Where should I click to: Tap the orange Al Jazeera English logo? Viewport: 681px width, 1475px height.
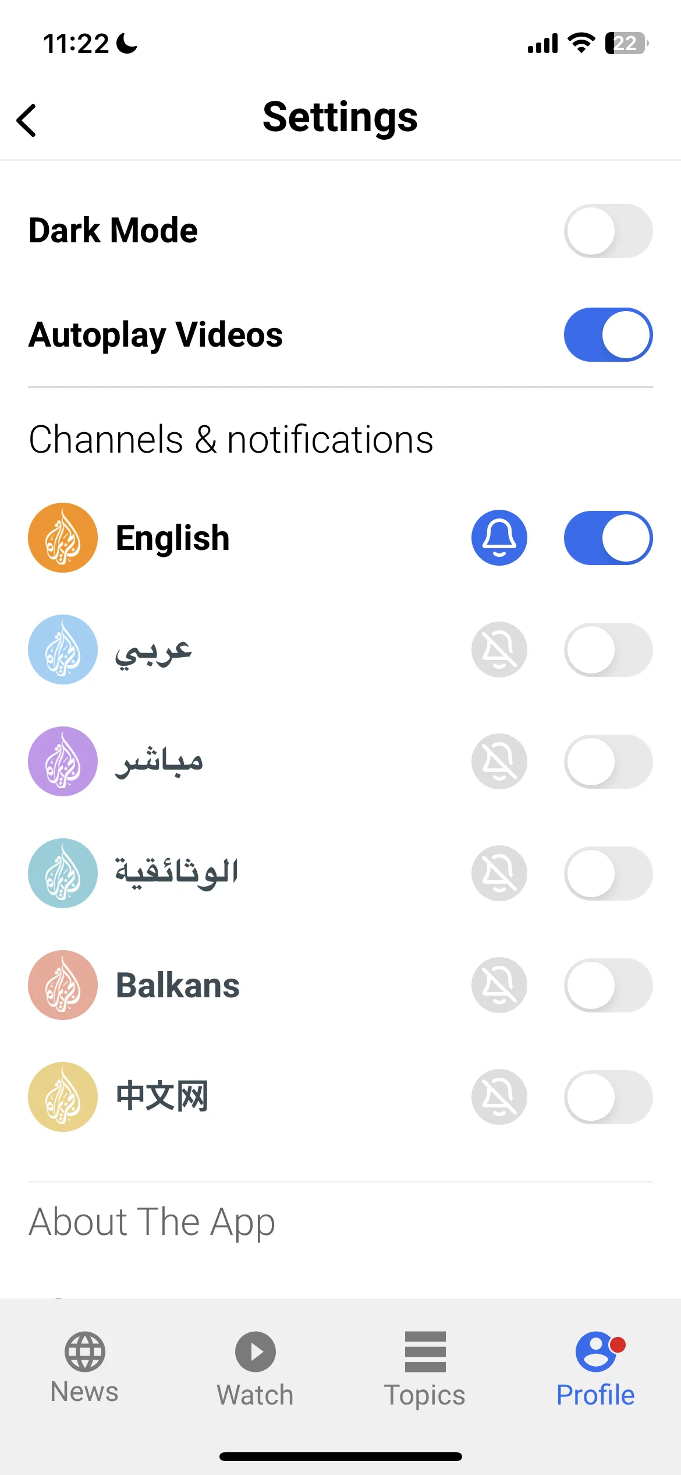tap(63, 538)
